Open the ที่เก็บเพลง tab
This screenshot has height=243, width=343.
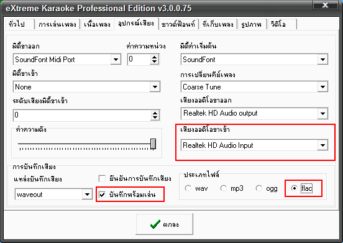point(218,24)
